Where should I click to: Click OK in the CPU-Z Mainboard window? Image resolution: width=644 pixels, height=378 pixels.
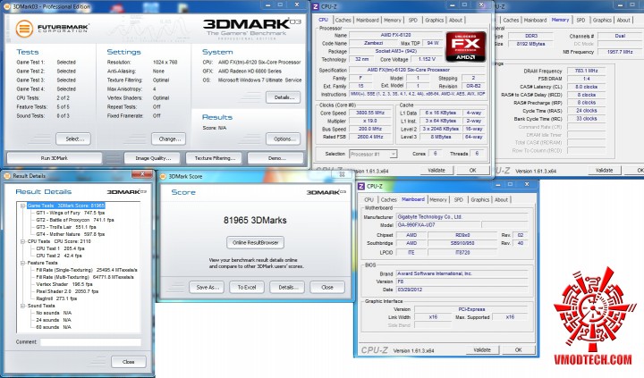[x=518, y=349]
